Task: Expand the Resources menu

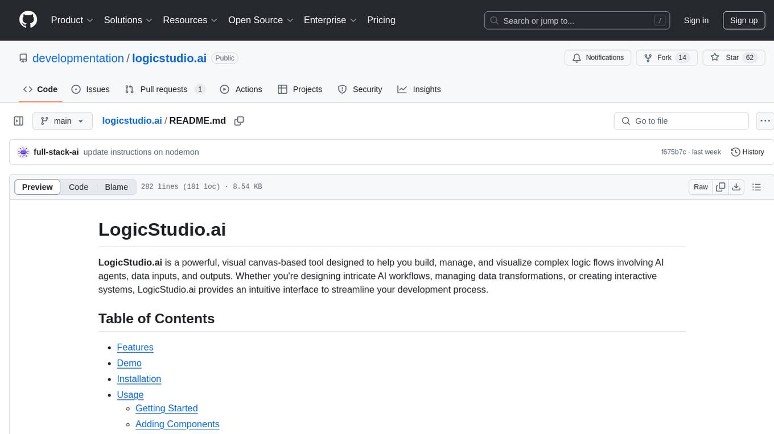Action: (190, 20)
